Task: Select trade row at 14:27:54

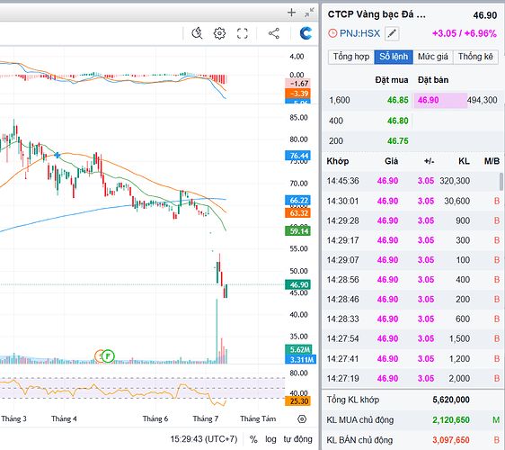Action: coord(412,338)
